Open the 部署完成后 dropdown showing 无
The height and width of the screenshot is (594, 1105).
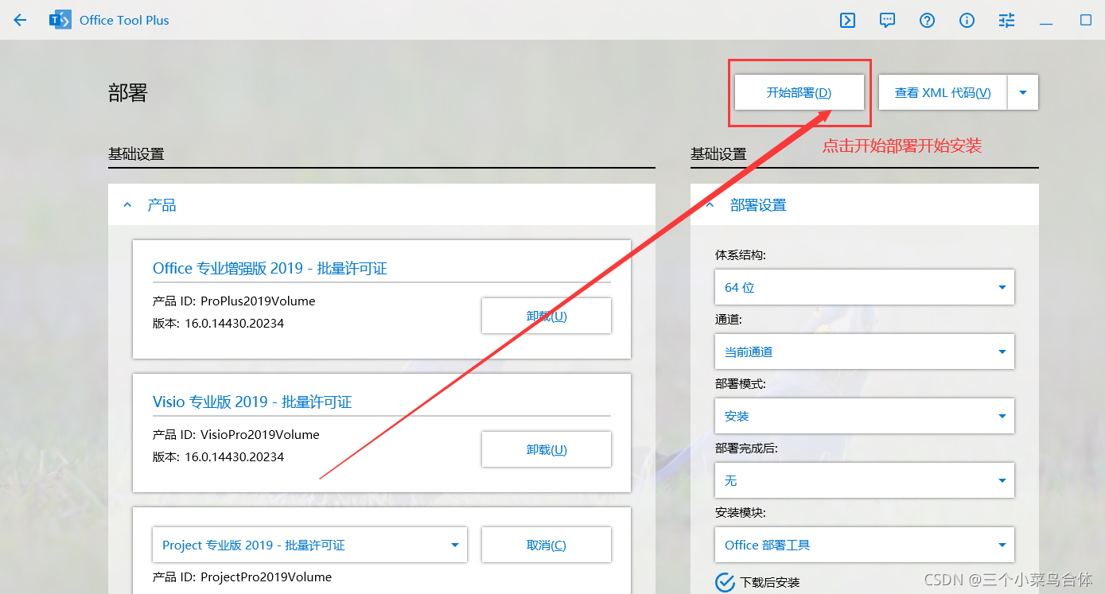pyautogui.click(x=865, y=480)
